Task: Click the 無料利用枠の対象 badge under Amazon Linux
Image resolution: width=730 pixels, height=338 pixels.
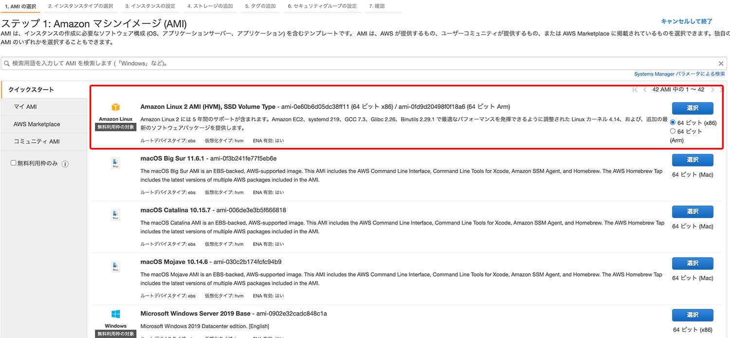Action: (x=115, y=127)
